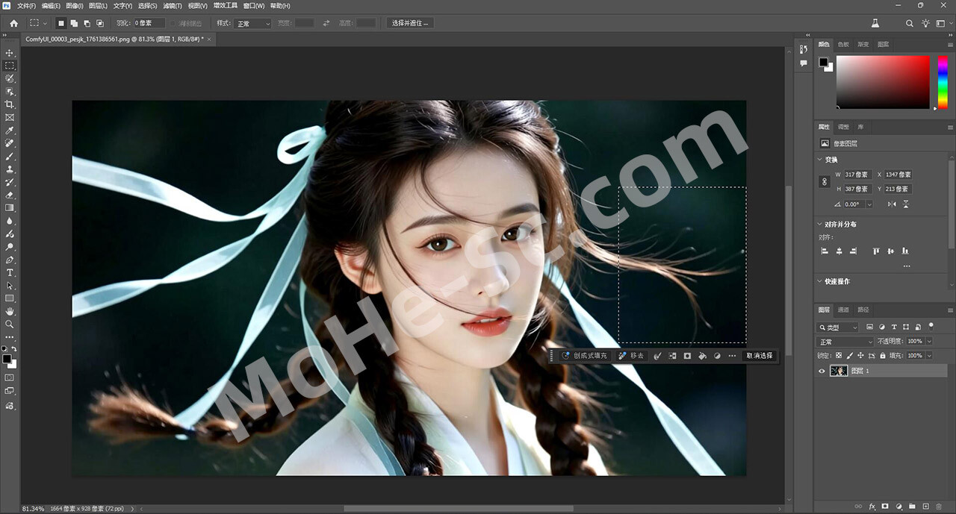Click the 取消选择 deselect button
Viewport: 956px width, 514px height.
(760, 356)
